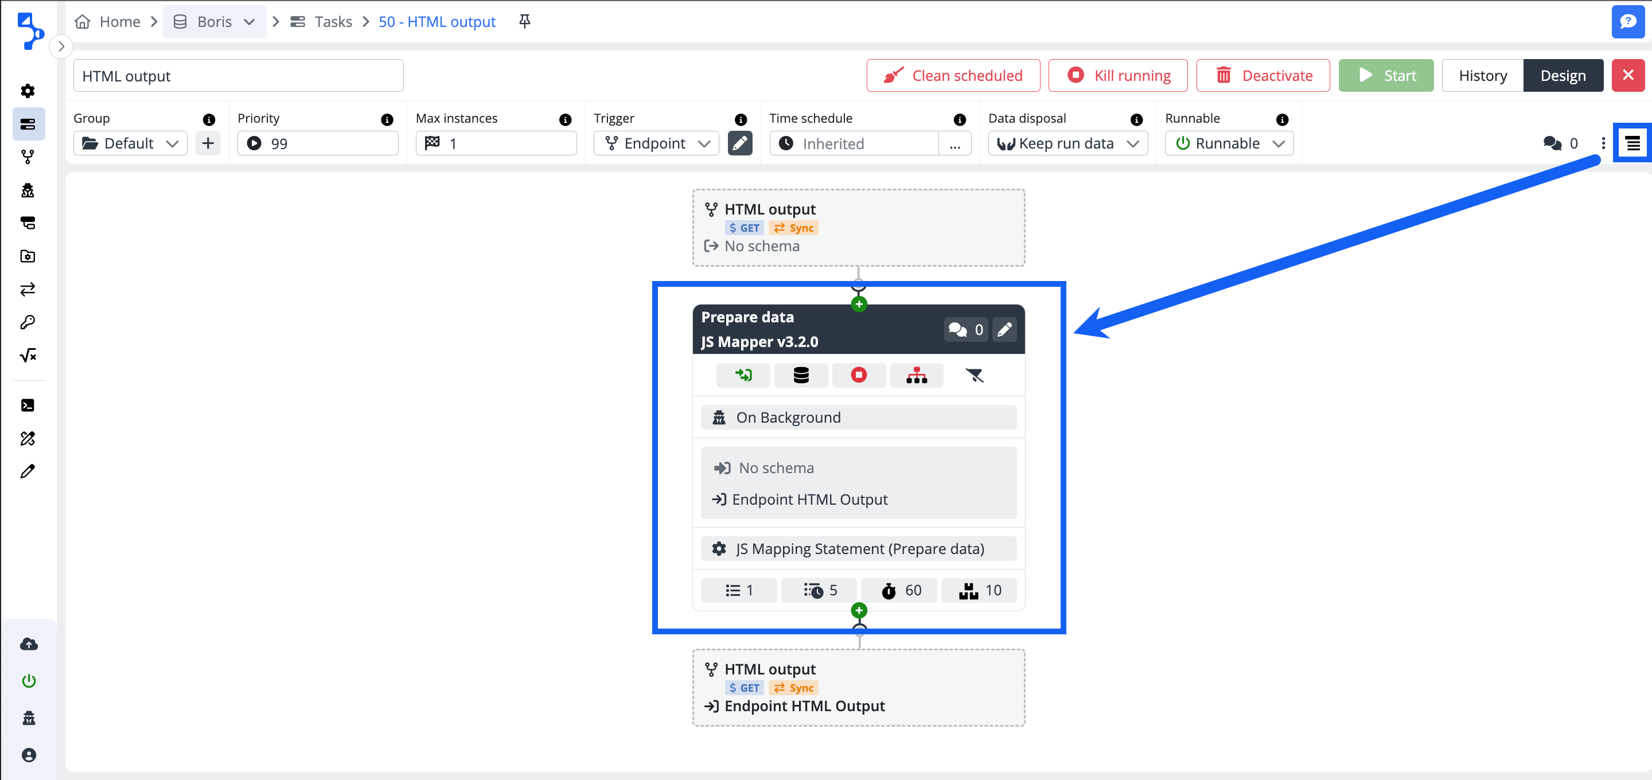Edit the Prepare data step with pencil icon
The height and width of the screenshot is (780, 1652).
[1004, 330]
